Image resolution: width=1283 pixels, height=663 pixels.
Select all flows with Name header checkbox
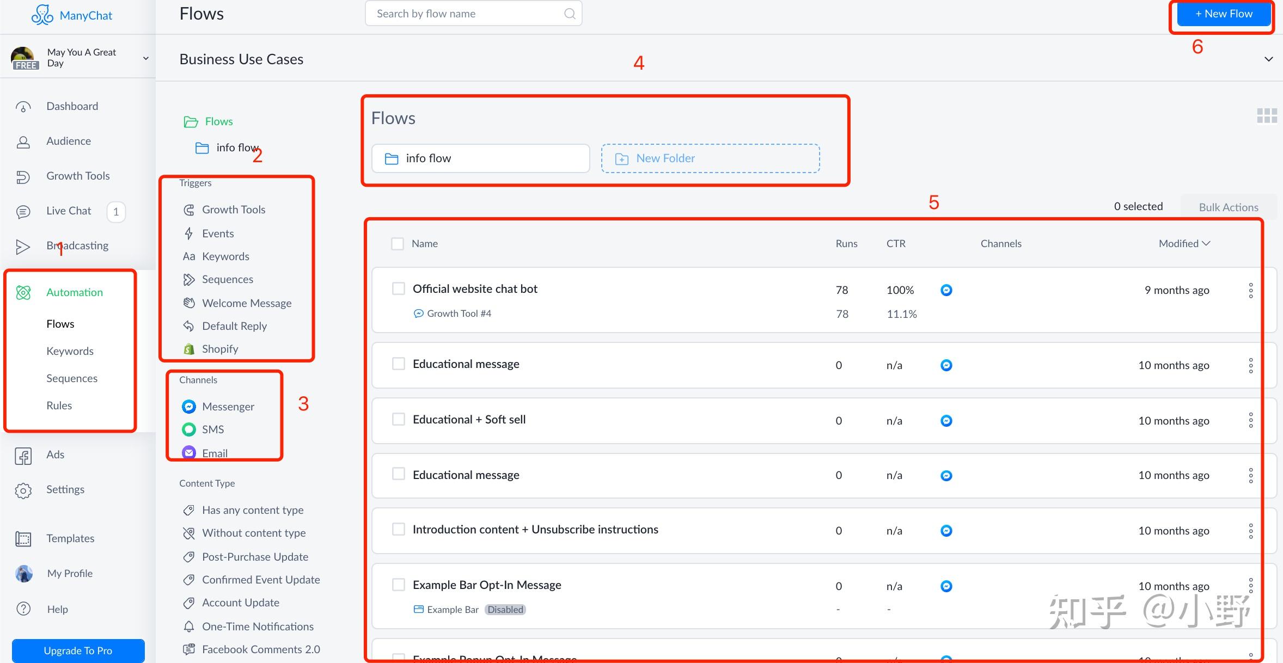pos(398,243)
